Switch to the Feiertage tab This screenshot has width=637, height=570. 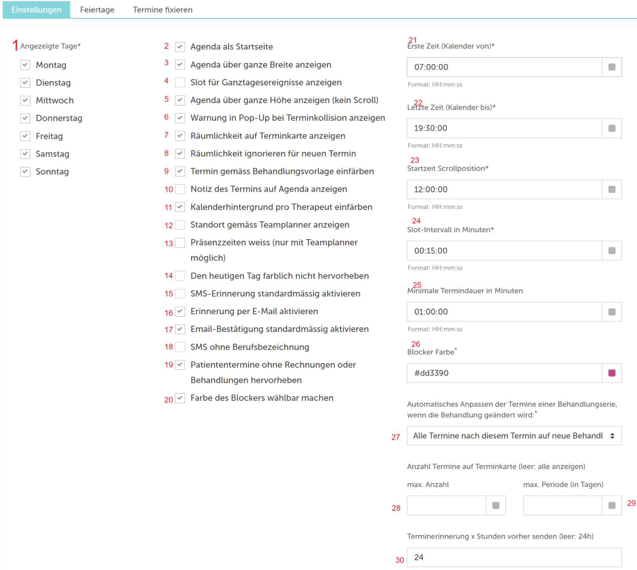point(97,9)
